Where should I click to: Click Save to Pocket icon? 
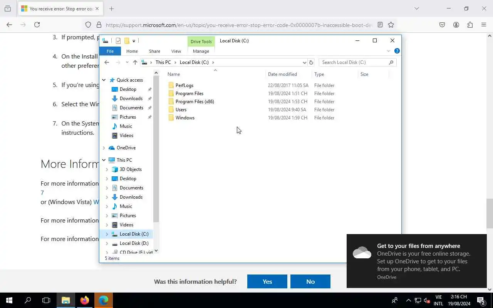pos(442,25)
